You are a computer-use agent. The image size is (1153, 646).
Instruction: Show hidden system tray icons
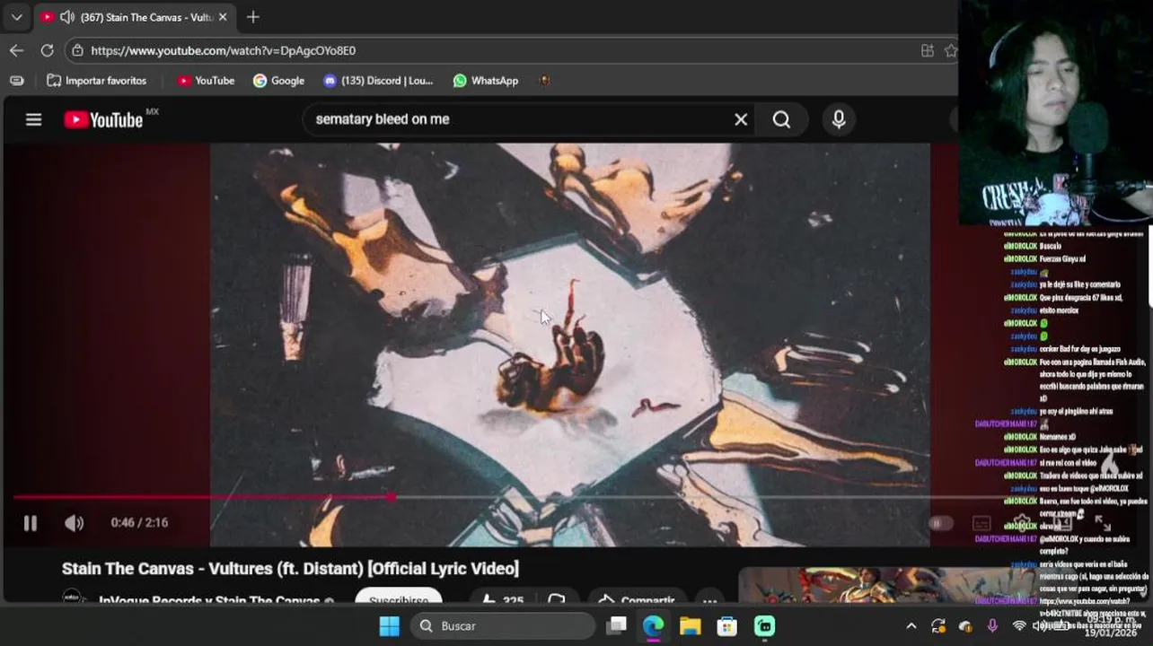pyautogui.click(x=911, y=625)
